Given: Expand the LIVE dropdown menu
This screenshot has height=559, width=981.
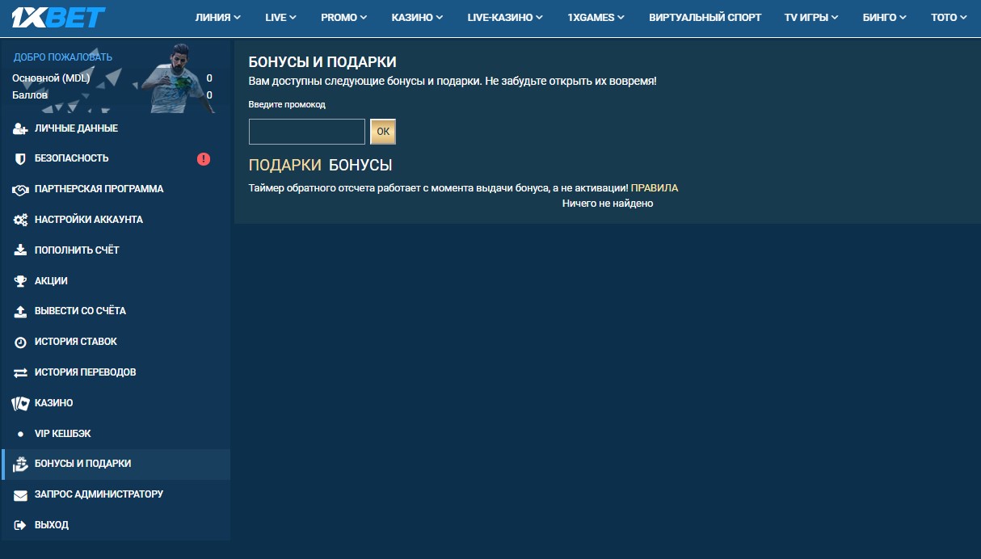Looking at the screenshot, I should click(x=280, y=17).
